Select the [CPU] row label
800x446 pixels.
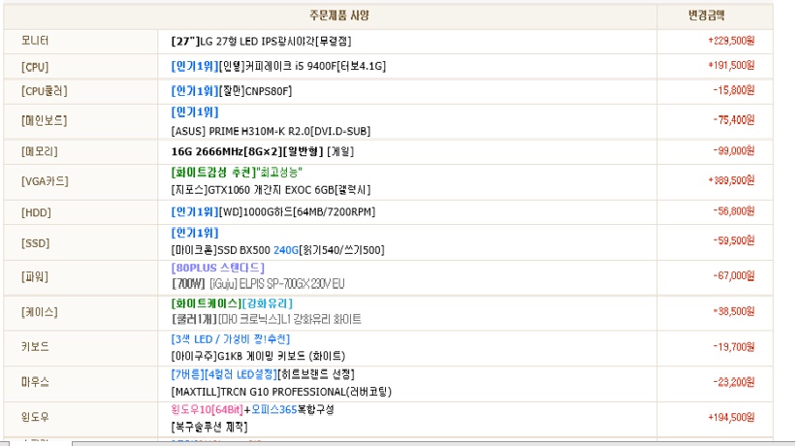35,67
